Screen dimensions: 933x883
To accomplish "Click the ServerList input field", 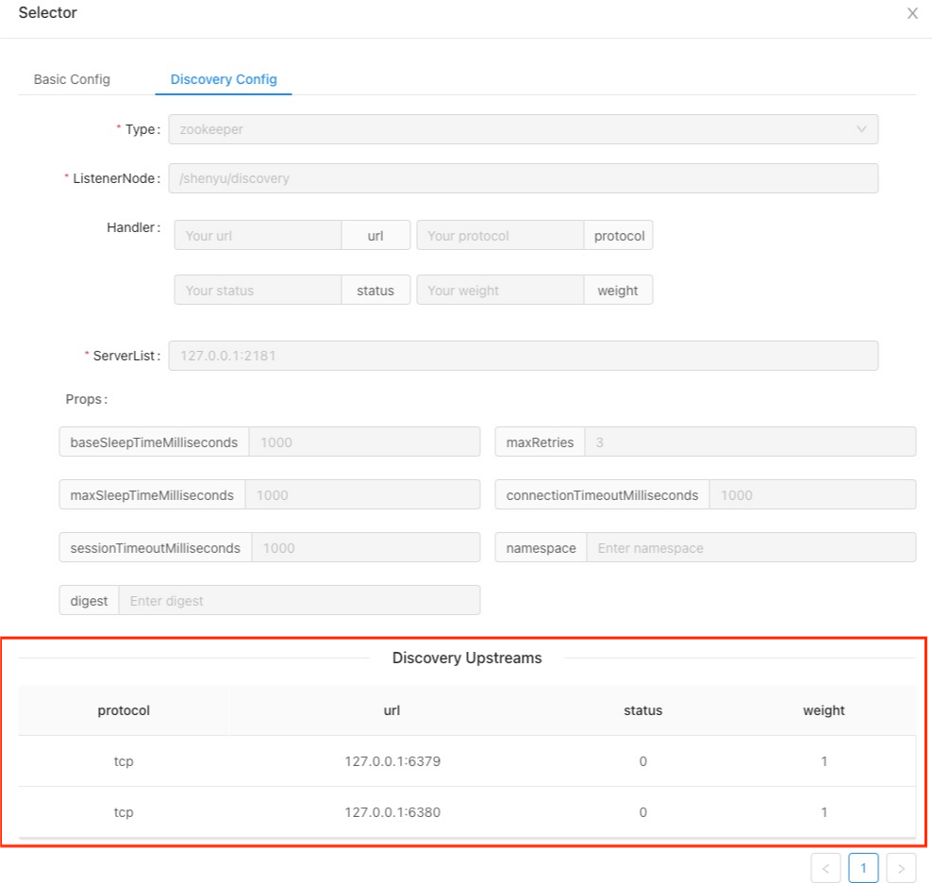I will (x=523, y=356).
